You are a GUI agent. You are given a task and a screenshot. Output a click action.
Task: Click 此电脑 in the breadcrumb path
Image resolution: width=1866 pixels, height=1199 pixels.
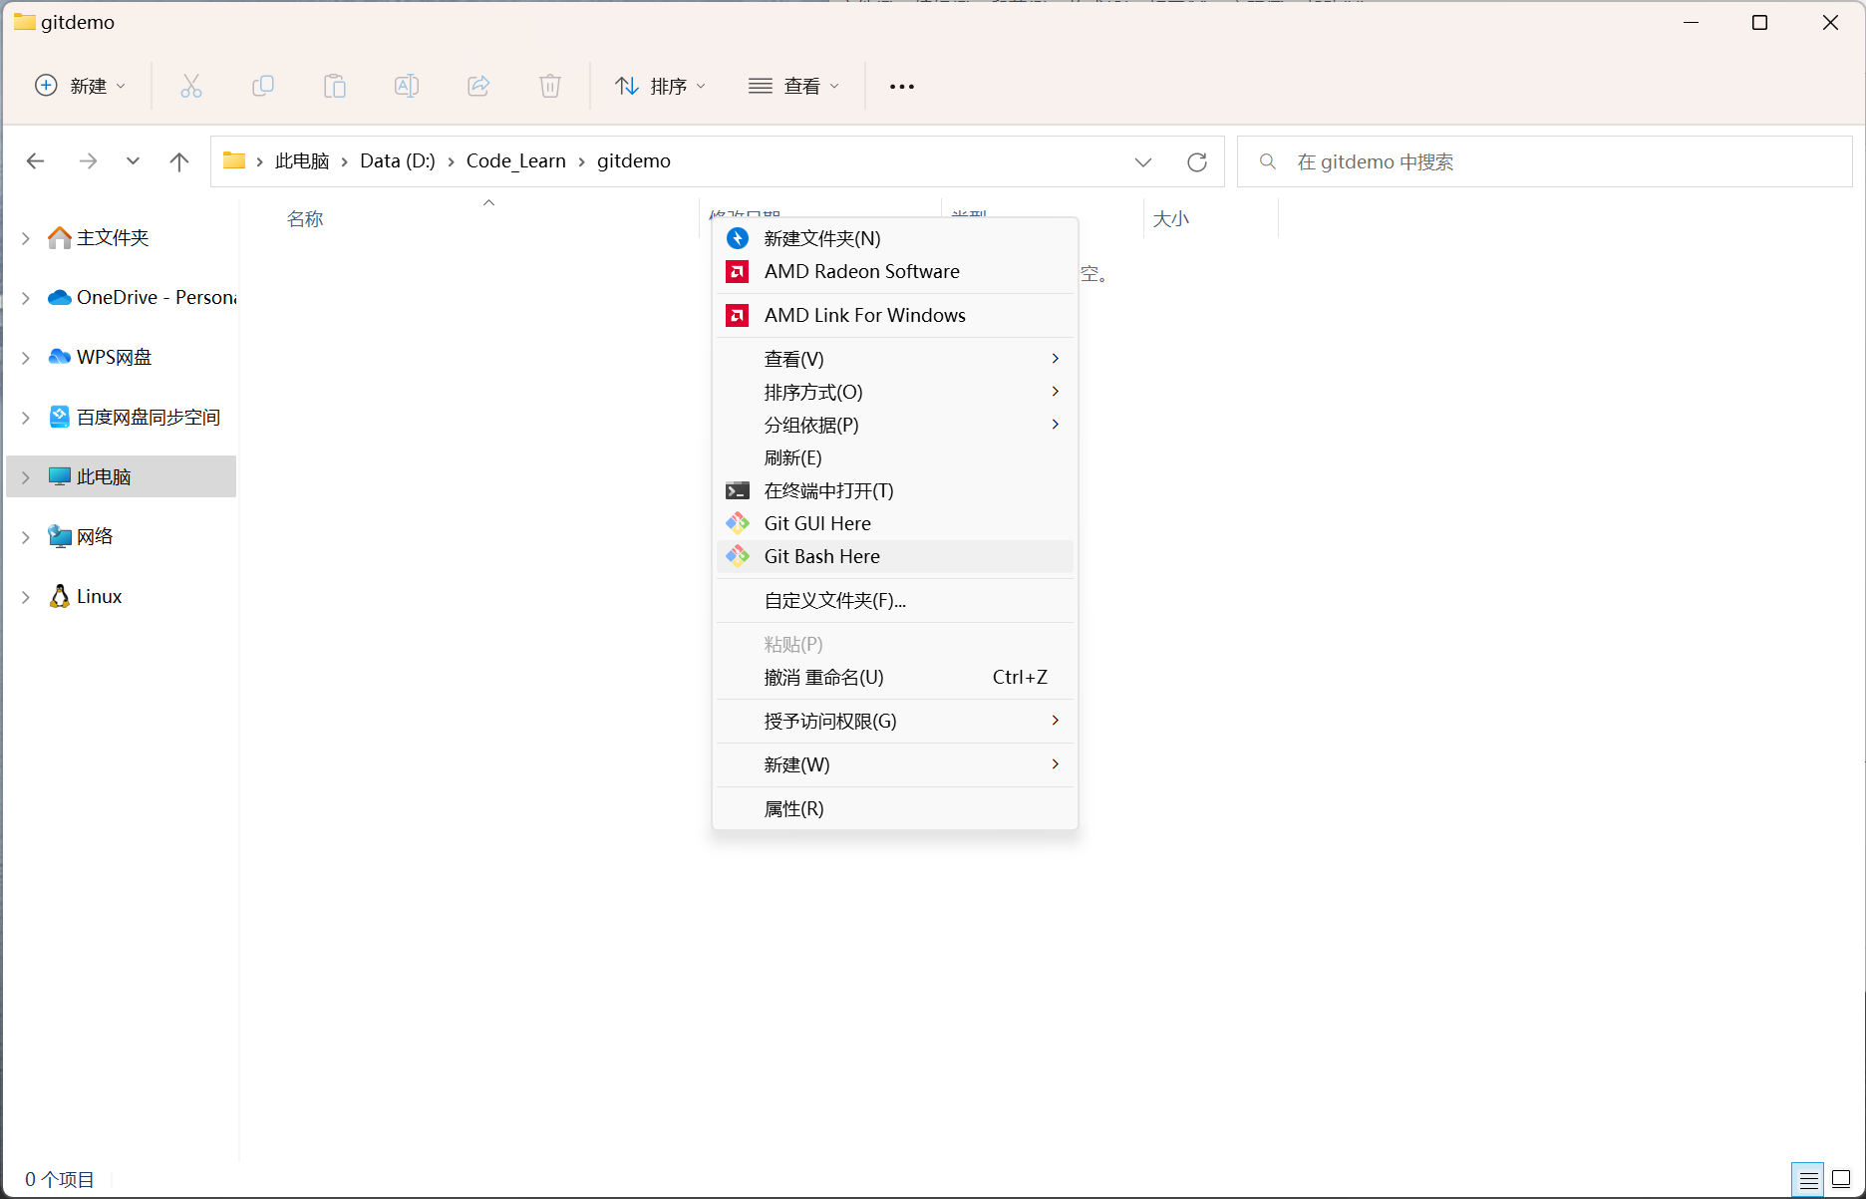pos(302,161)
